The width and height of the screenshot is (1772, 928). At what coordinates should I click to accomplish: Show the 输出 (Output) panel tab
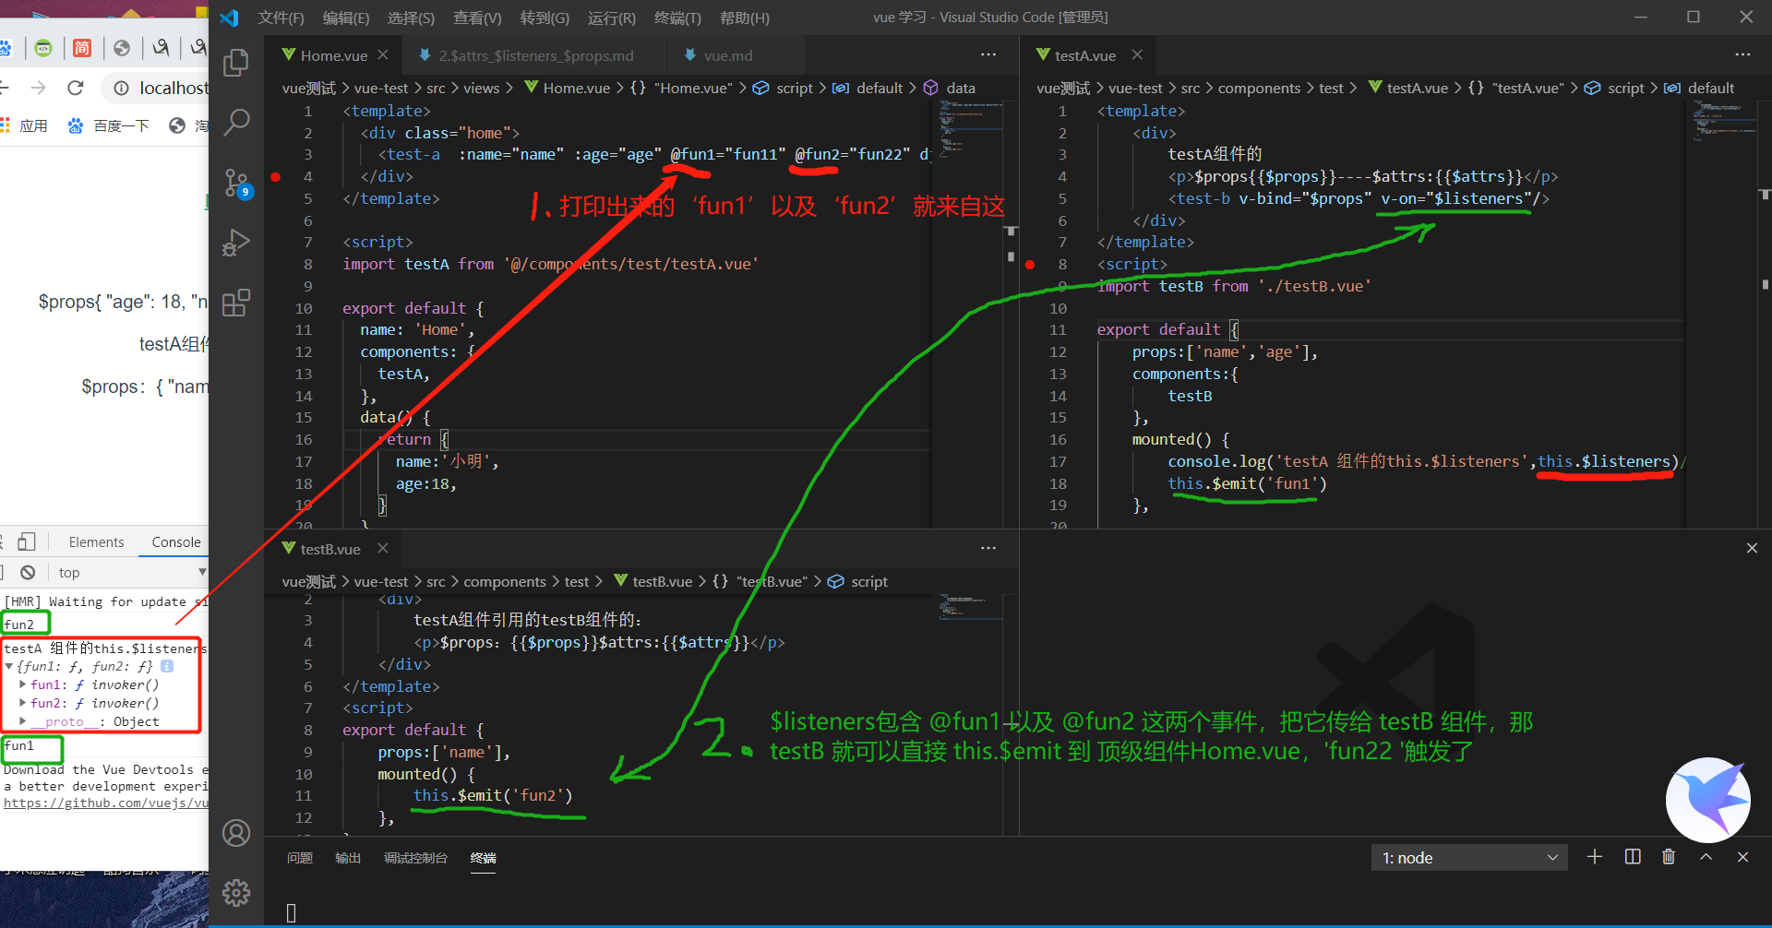[348, 858]
